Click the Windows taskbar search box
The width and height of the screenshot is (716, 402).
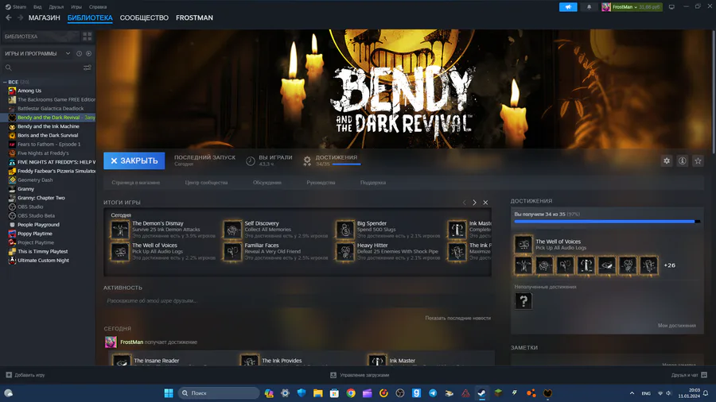point(219,393)
